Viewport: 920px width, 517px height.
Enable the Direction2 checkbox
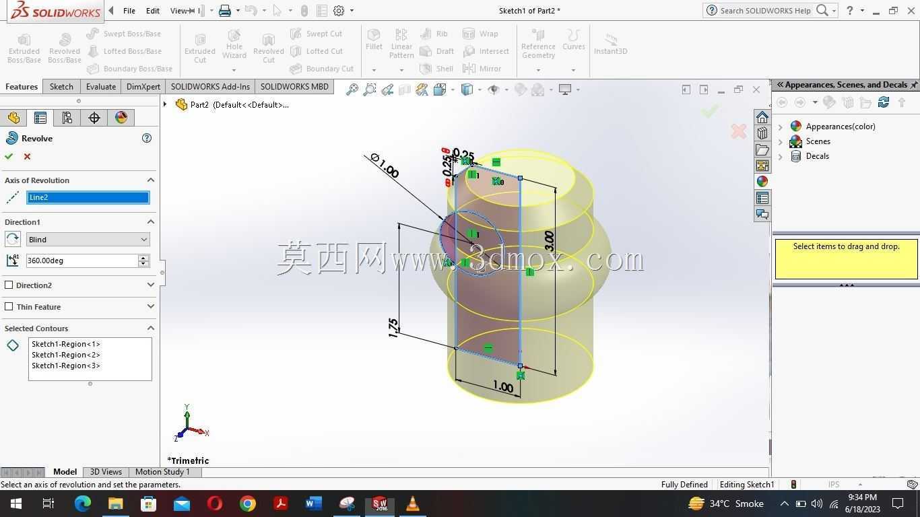pyautogui.click(x=9, y=285)
